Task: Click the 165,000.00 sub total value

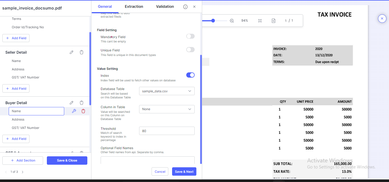Action: (x=343, y=164)
